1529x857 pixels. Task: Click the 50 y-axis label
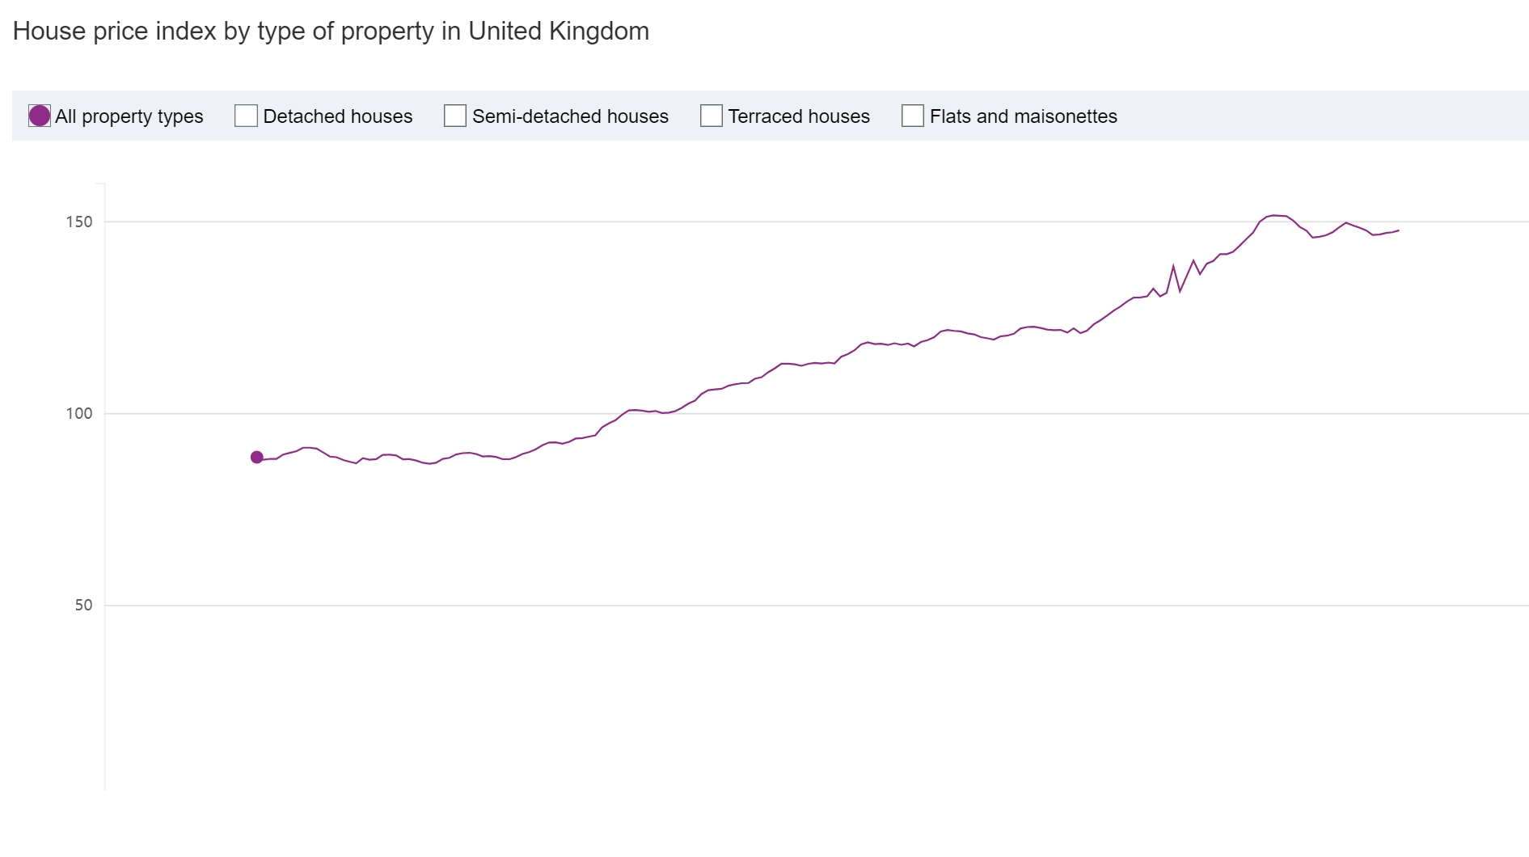point(83,605)
